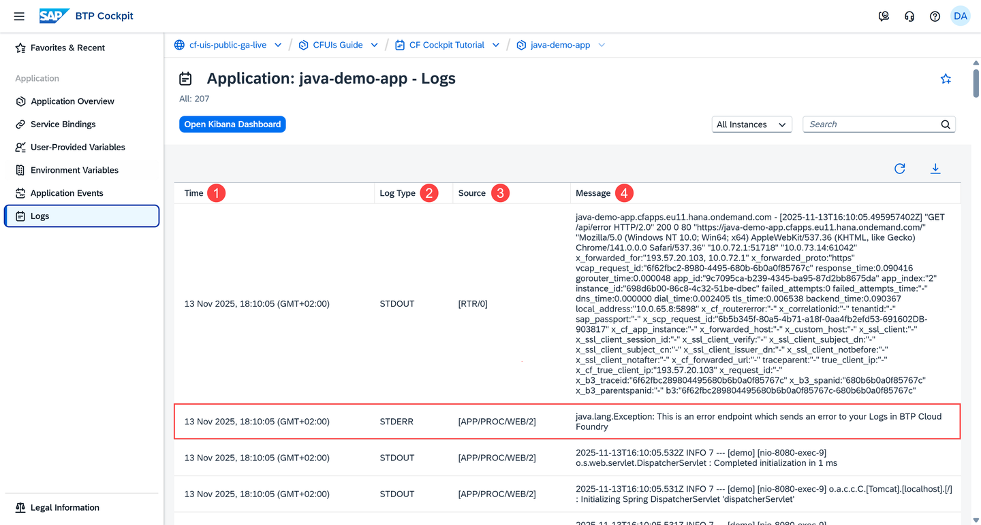Download the logs
981x525 pixels.
click(x=935, y=169)
